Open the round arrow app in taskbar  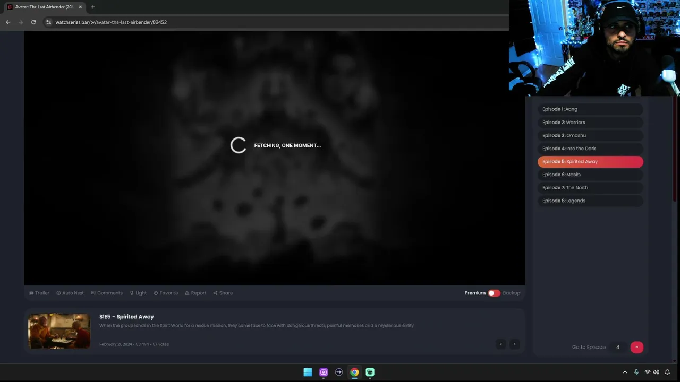pyautogui.click(x=339, y=372)
